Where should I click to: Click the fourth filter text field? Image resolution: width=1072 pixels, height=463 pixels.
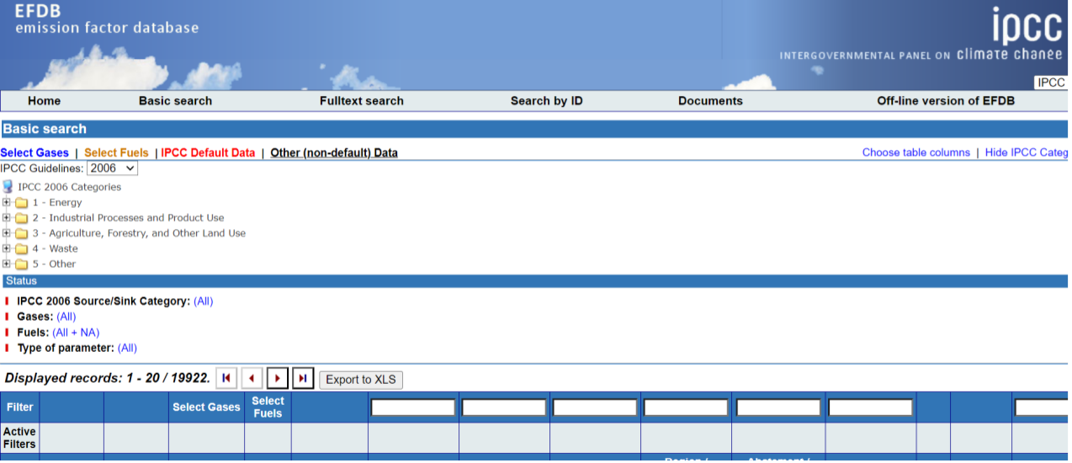(x=686, y=407)
